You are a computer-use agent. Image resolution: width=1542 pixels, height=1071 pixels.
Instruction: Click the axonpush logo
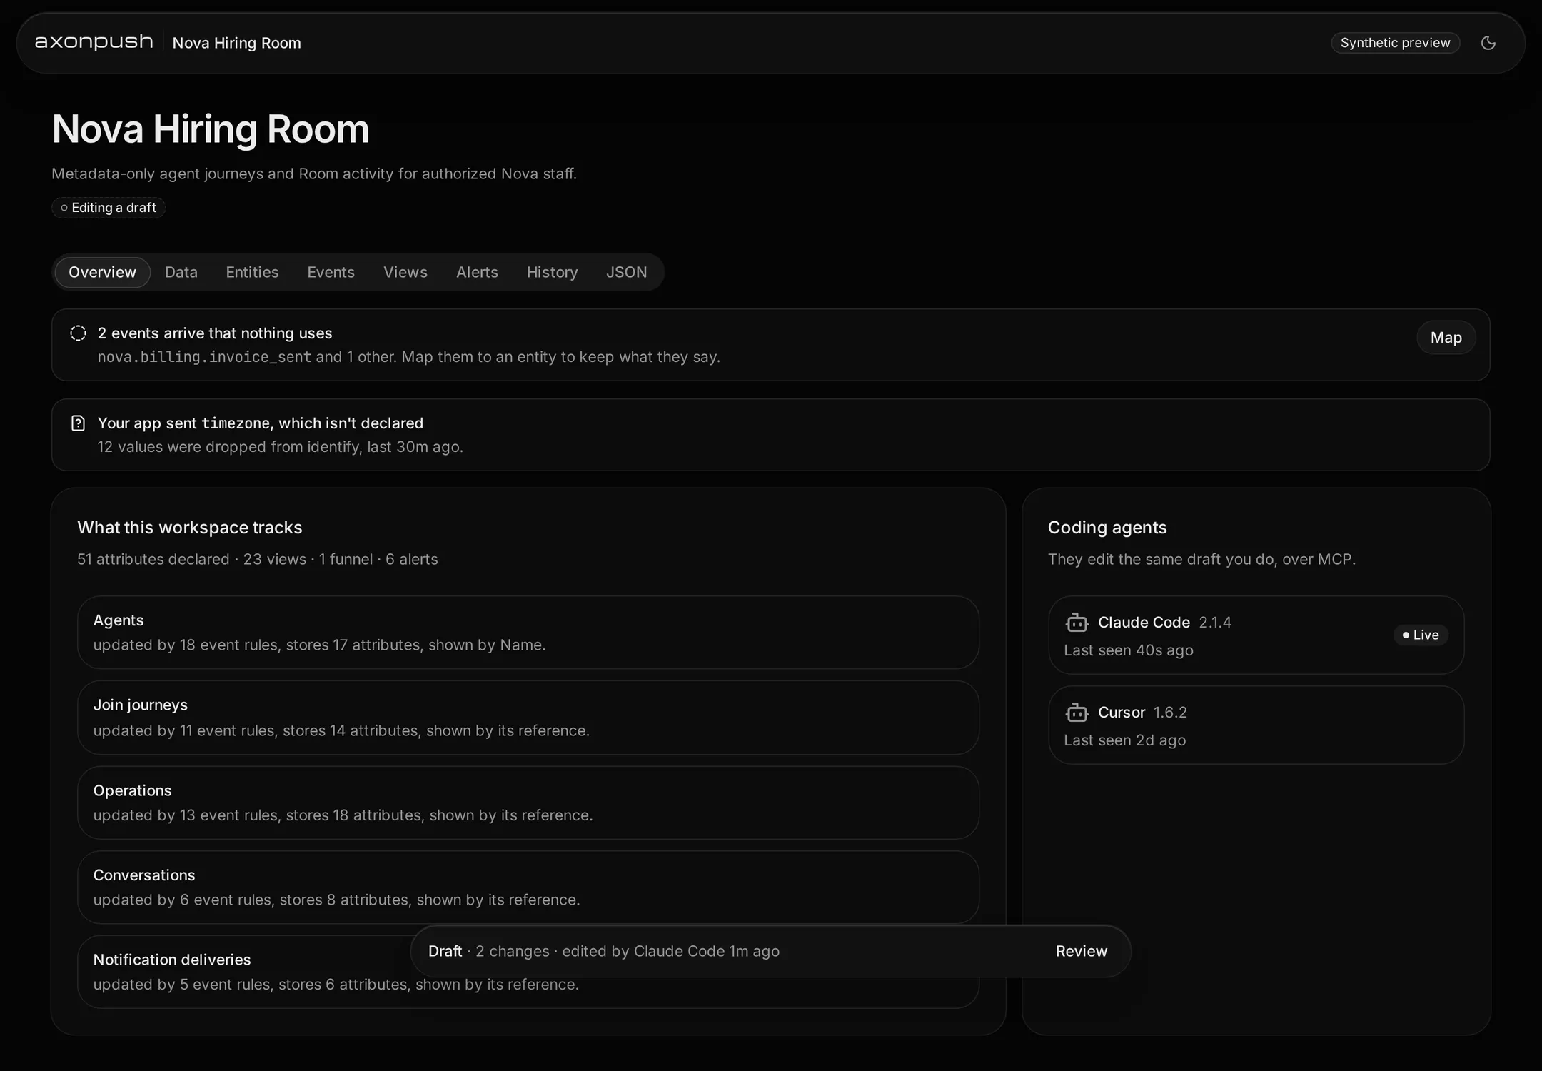click(x=94, y=42)
